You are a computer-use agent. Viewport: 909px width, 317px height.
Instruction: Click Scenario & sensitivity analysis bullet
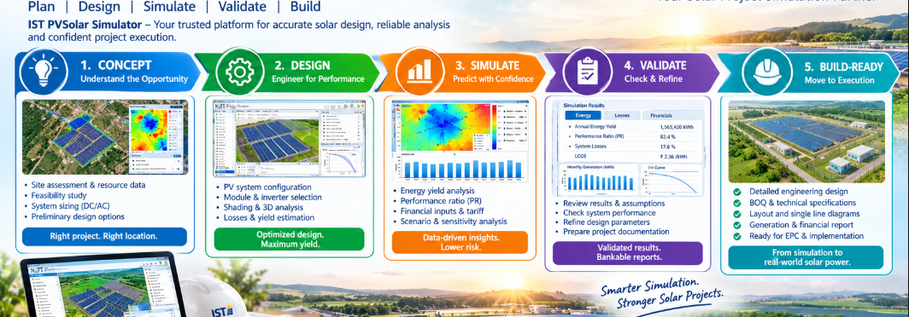(x=454, y=222)
